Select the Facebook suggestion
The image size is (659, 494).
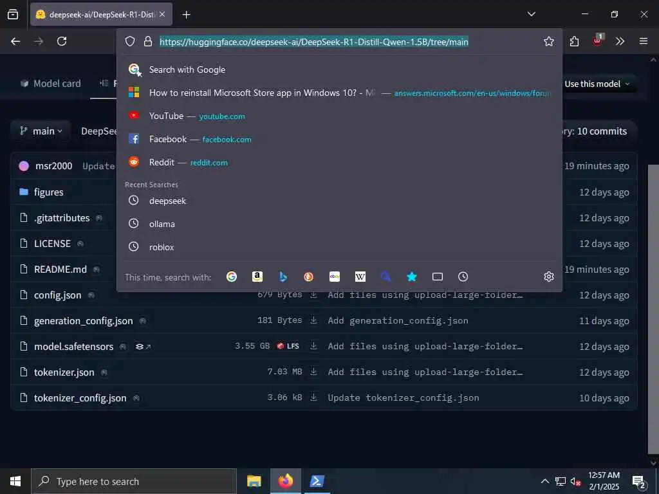(x=340, y=139)
